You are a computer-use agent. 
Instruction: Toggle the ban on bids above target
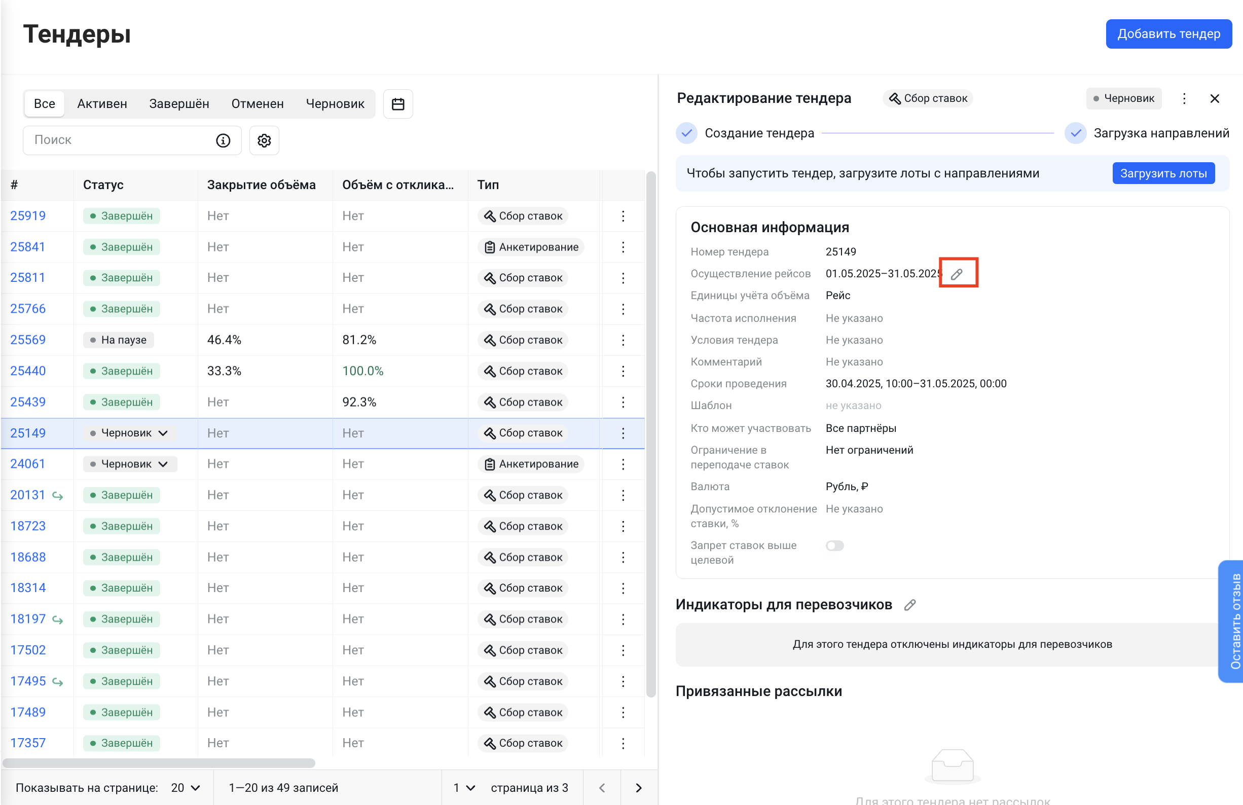click(x=834, y=545)
